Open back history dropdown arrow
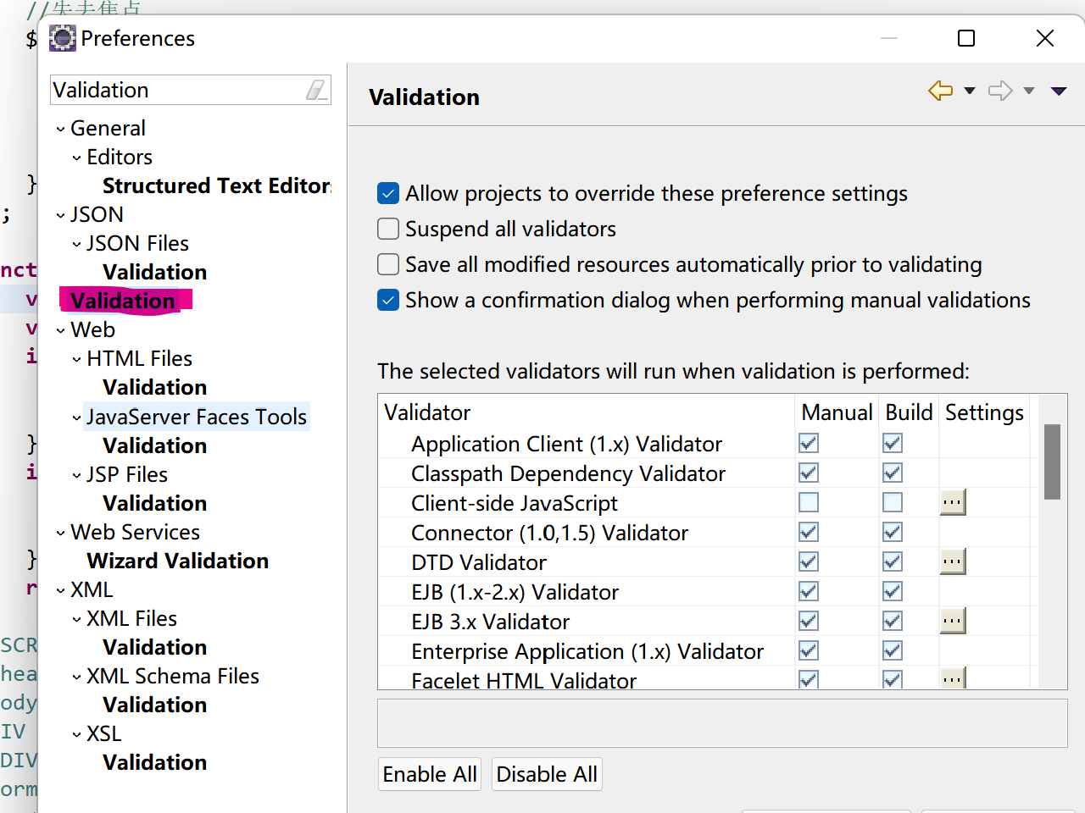The height and width of the screenshot is (813, 1085). pos(970,91)
